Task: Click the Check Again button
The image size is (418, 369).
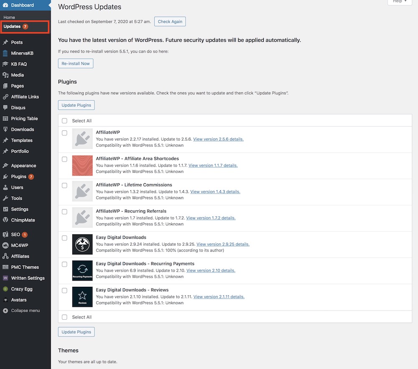Action: (x=170, y=22)
